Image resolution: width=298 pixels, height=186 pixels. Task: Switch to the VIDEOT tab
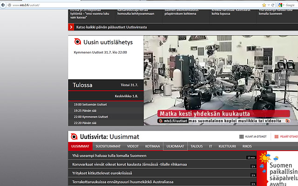[x=133, y=146]
